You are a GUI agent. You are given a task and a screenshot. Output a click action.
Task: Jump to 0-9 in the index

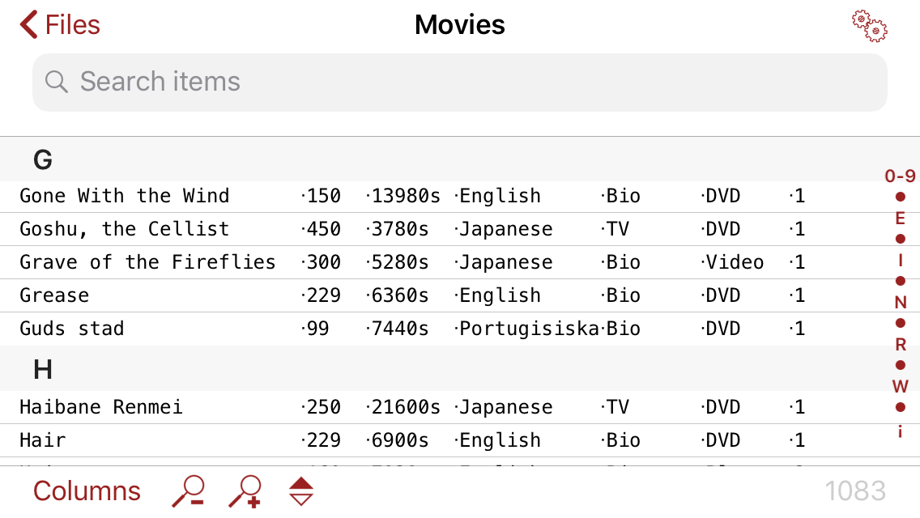point(900,176)
